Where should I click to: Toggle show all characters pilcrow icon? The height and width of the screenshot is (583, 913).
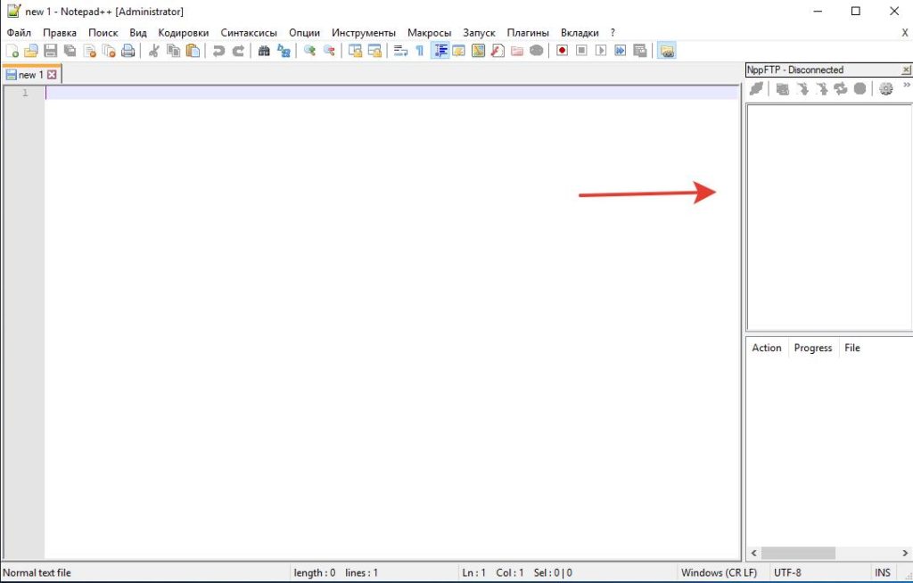[419, 51]
